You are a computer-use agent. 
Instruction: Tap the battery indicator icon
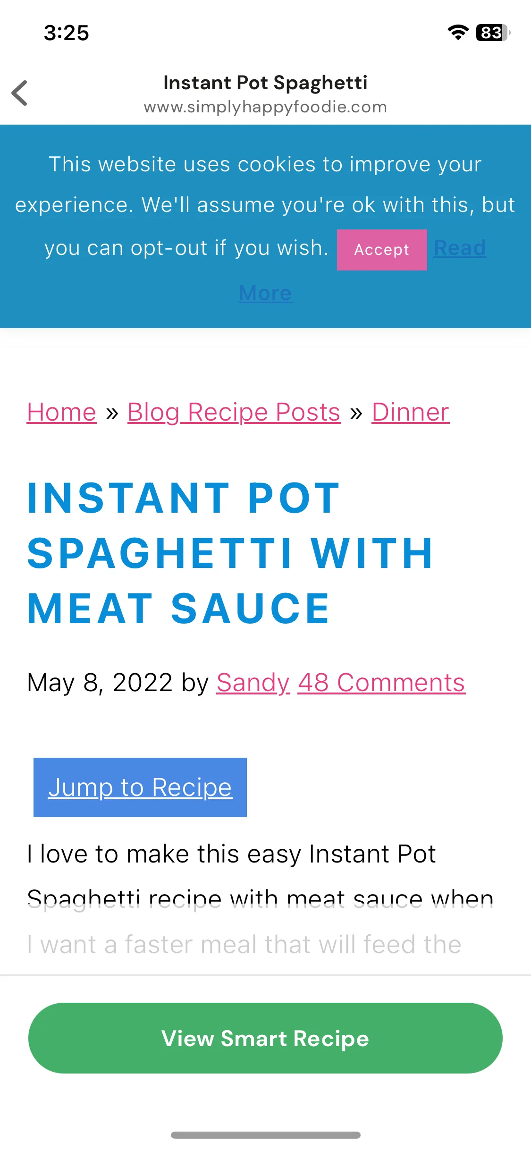[x=493, y=33]
